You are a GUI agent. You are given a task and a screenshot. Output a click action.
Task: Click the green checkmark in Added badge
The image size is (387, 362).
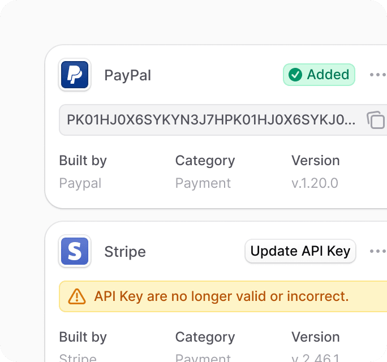coord(295,75)
